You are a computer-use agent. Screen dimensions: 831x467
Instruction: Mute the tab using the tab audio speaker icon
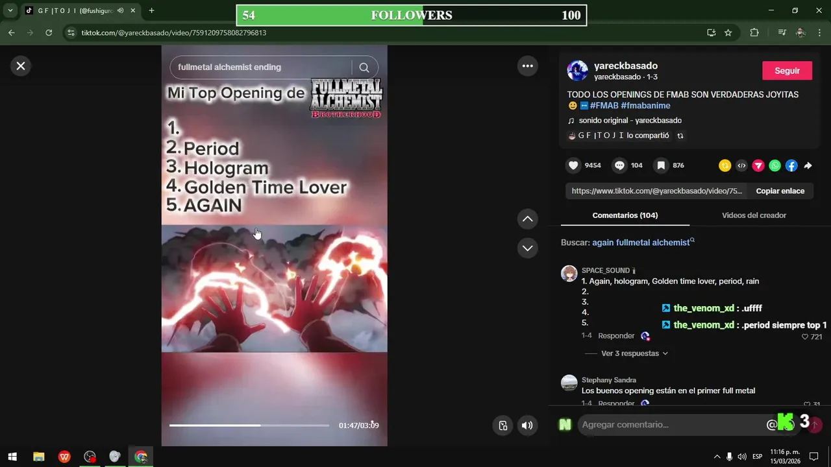(x=120, y=10)
